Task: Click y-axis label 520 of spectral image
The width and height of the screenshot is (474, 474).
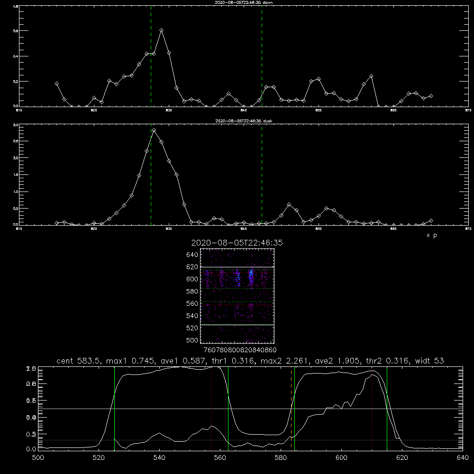Action: [x=192, y=328]
